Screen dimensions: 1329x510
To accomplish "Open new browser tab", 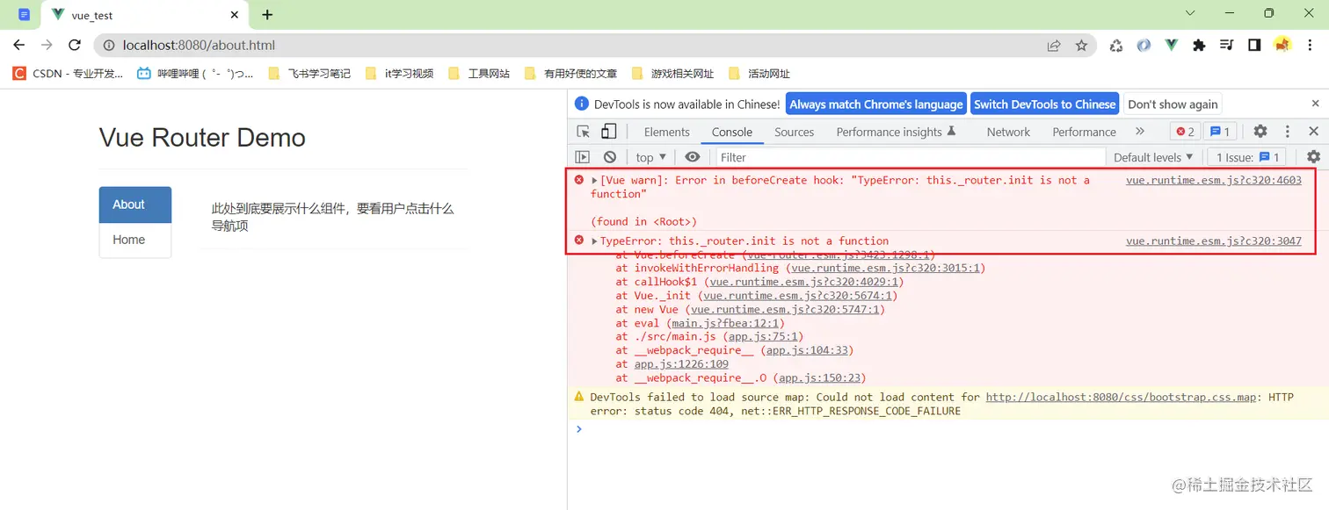I will [x=267, y=15].
